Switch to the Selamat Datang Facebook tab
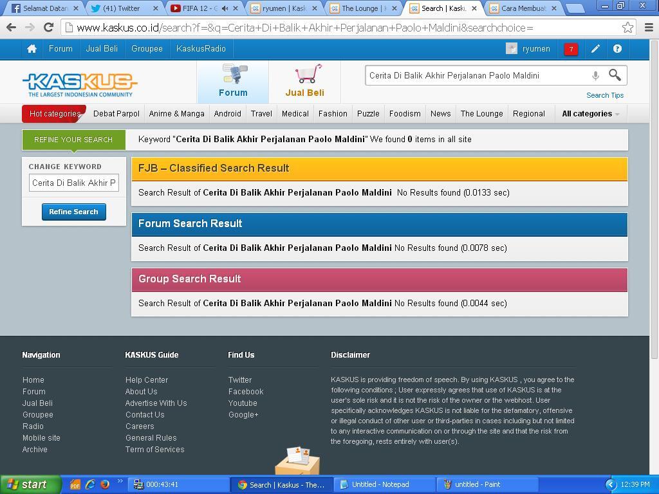This screenshot has height=494, width=659. pyautogui.click(x=45, y=8)
